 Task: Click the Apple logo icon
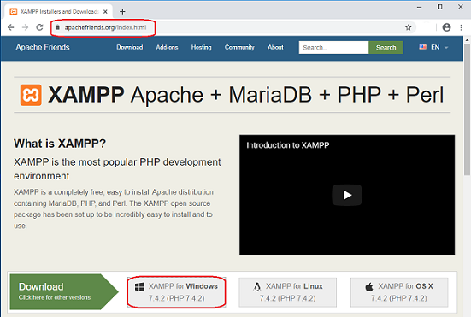(x=369, y=287)
